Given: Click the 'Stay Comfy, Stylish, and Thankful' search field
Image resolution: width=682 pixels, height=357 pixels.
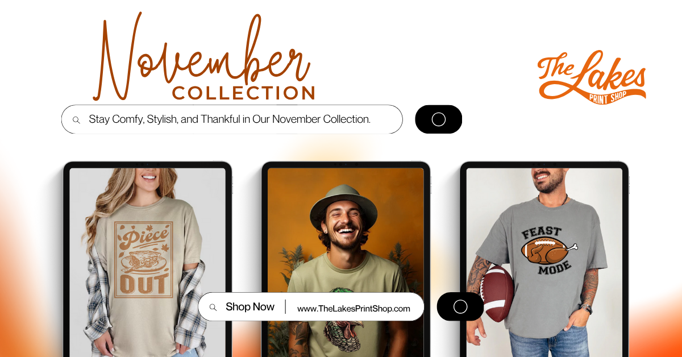Looking at the screenshot, I should pyautogui.click(x=232, y=119).
